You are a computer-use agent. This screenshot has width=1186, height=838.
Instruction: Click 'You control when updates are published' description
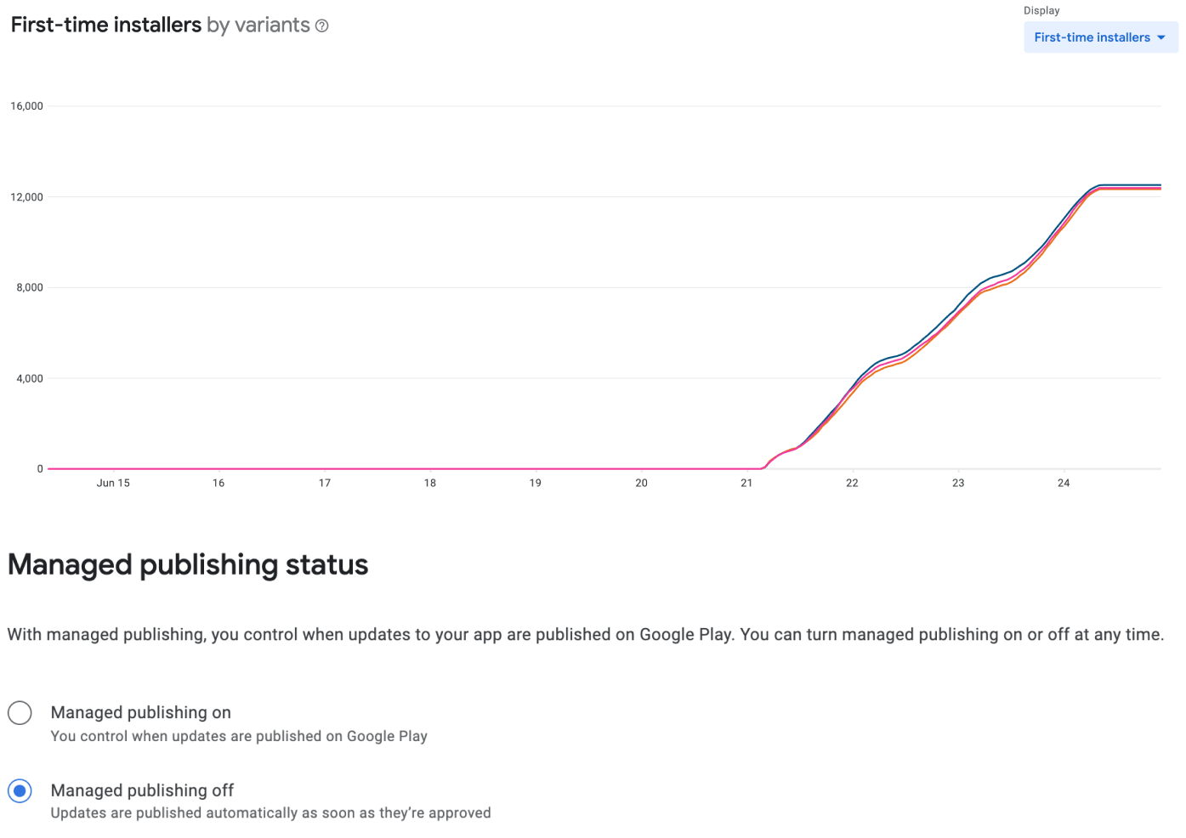tap(239, 736)
